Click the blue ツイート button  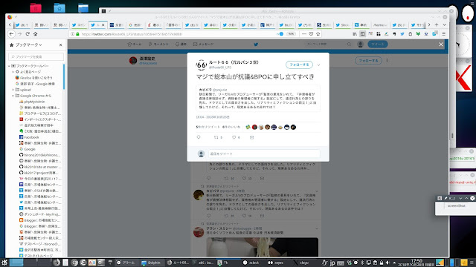tap(378, 44)
